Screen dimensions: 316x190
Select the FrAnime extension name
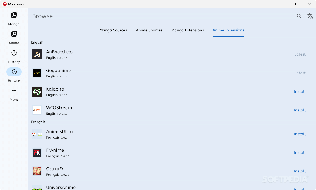click(x=55, y=150)
